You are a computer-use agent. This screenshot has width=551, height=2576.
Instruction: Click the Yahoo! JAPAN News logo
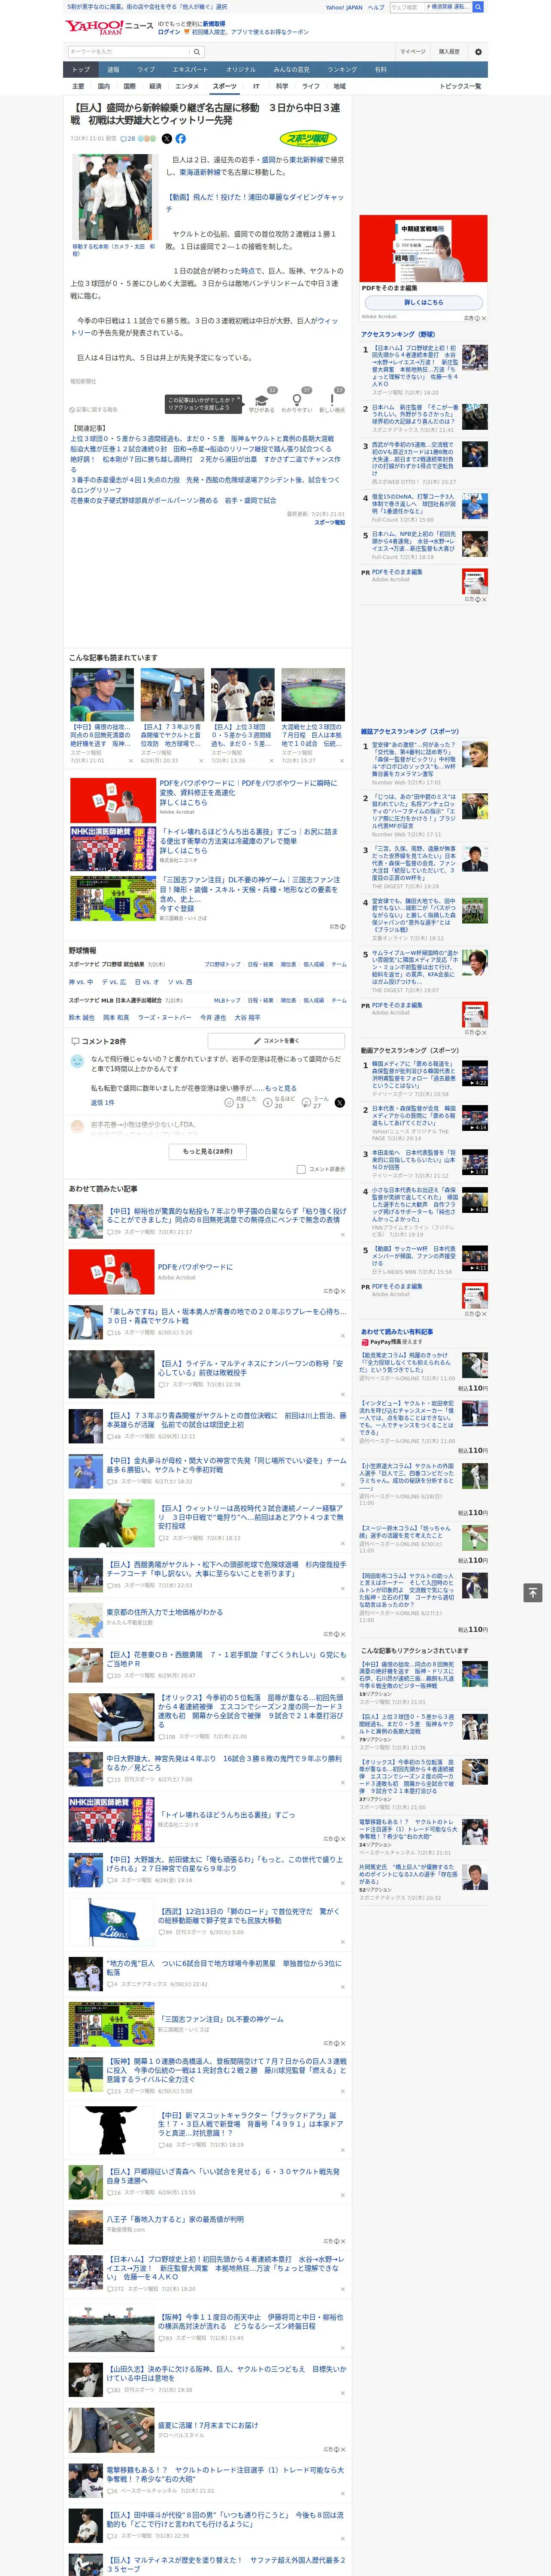coord(109,27)
